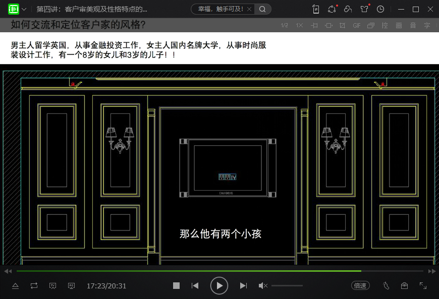
Task: Open the 倍速 playback speed menu
Action: pos(360,286)
